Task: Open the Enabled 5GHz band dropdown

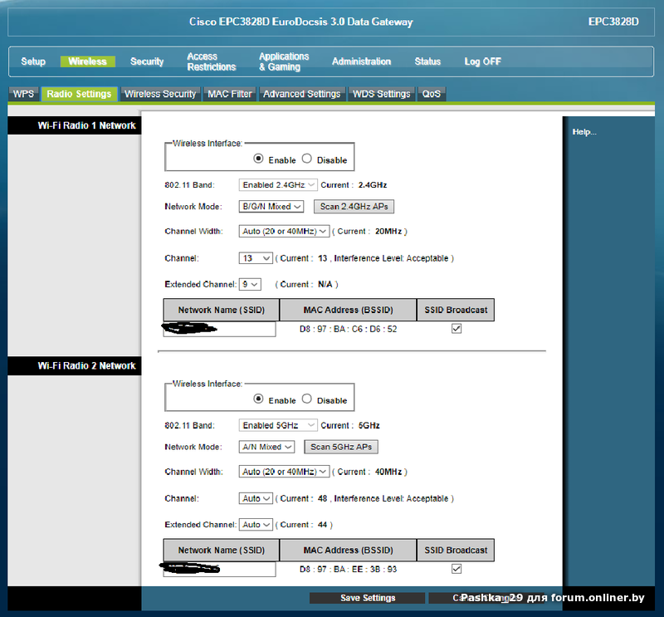Action: coord(278,425)
